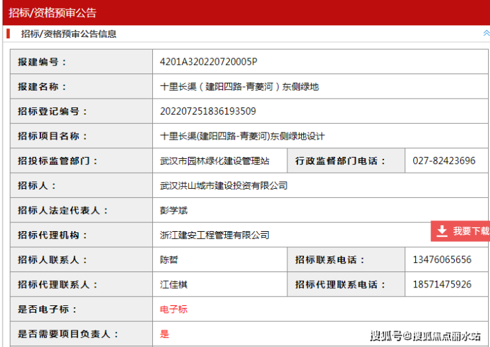Select the legal representative name 彭学斌
The image size is (490, 347).
(173, 211)
